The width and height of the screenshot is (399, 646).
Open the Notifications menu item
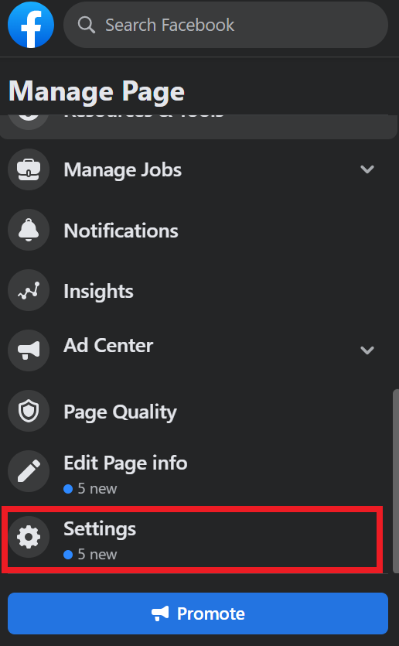[x=193, y=230]
